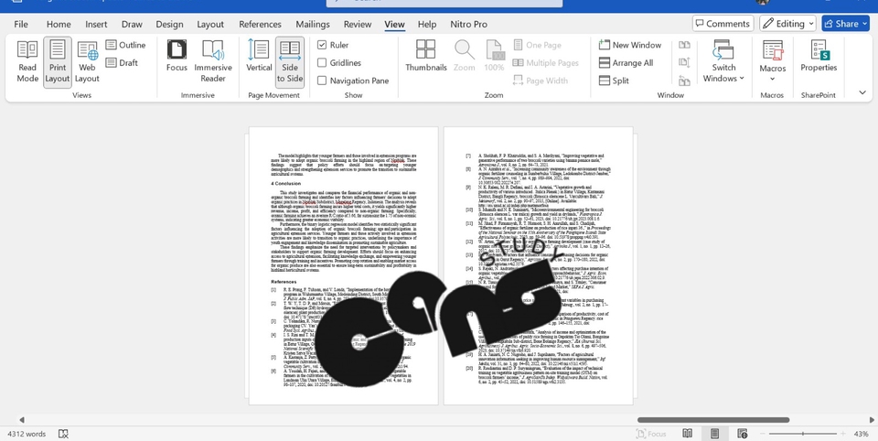Image resolution: width=878 pixels, height=441 pixels.
Task: Fit zoom to Page Width
Action: point(541,81)
